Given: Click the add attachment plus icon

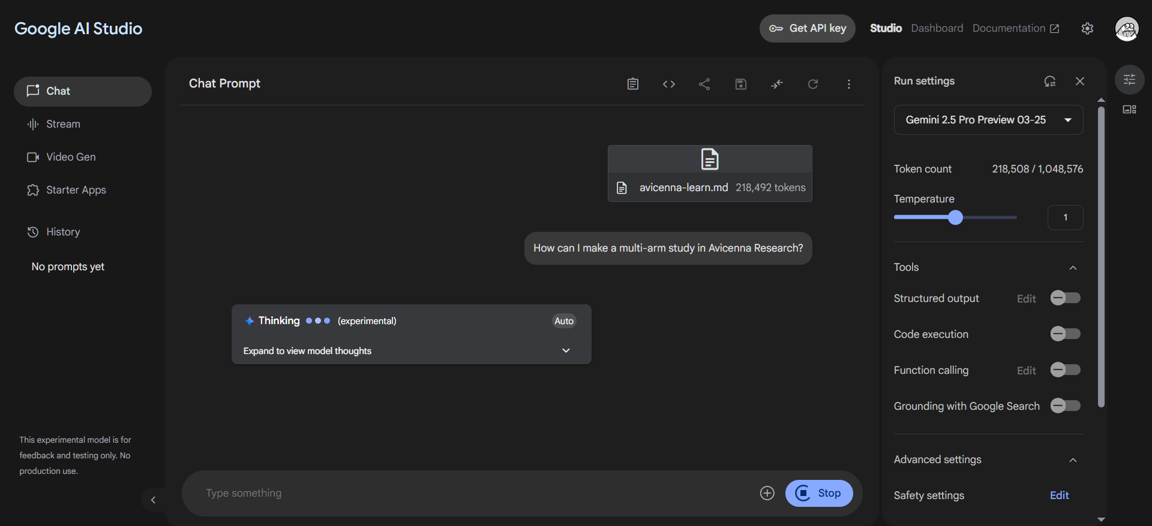Looking at the screenshot, I should point(767,493).
